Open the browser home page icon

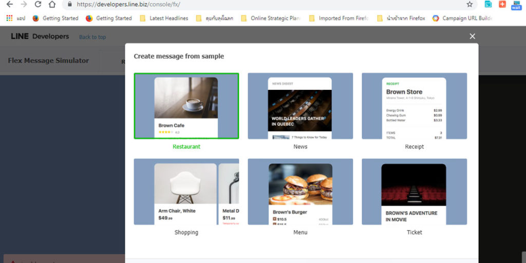click(x=52, y=4)
